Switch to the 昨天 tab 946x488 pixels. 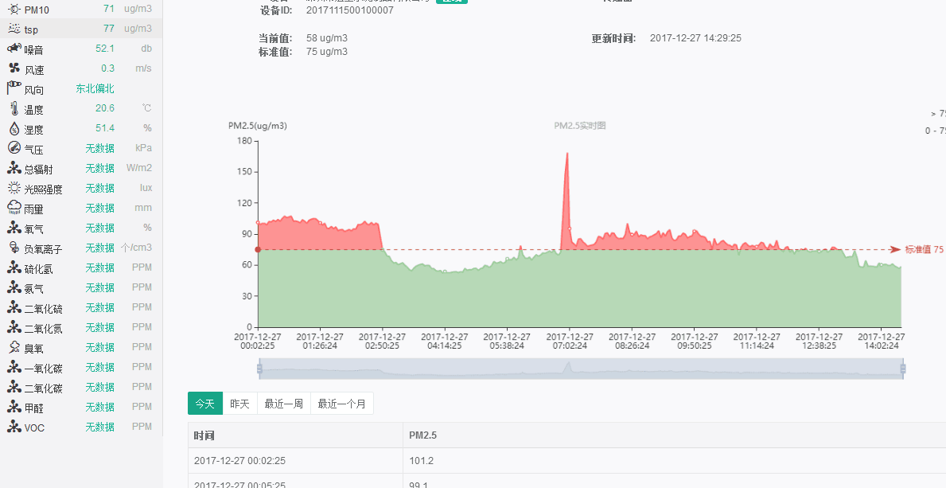[x=239, y=404]
